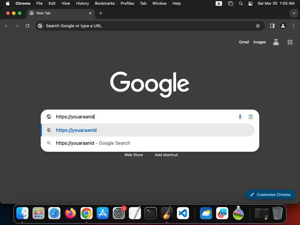Select the New Tab tab
300x225 pixels.
pyautogui.click(x=61, y=13)
